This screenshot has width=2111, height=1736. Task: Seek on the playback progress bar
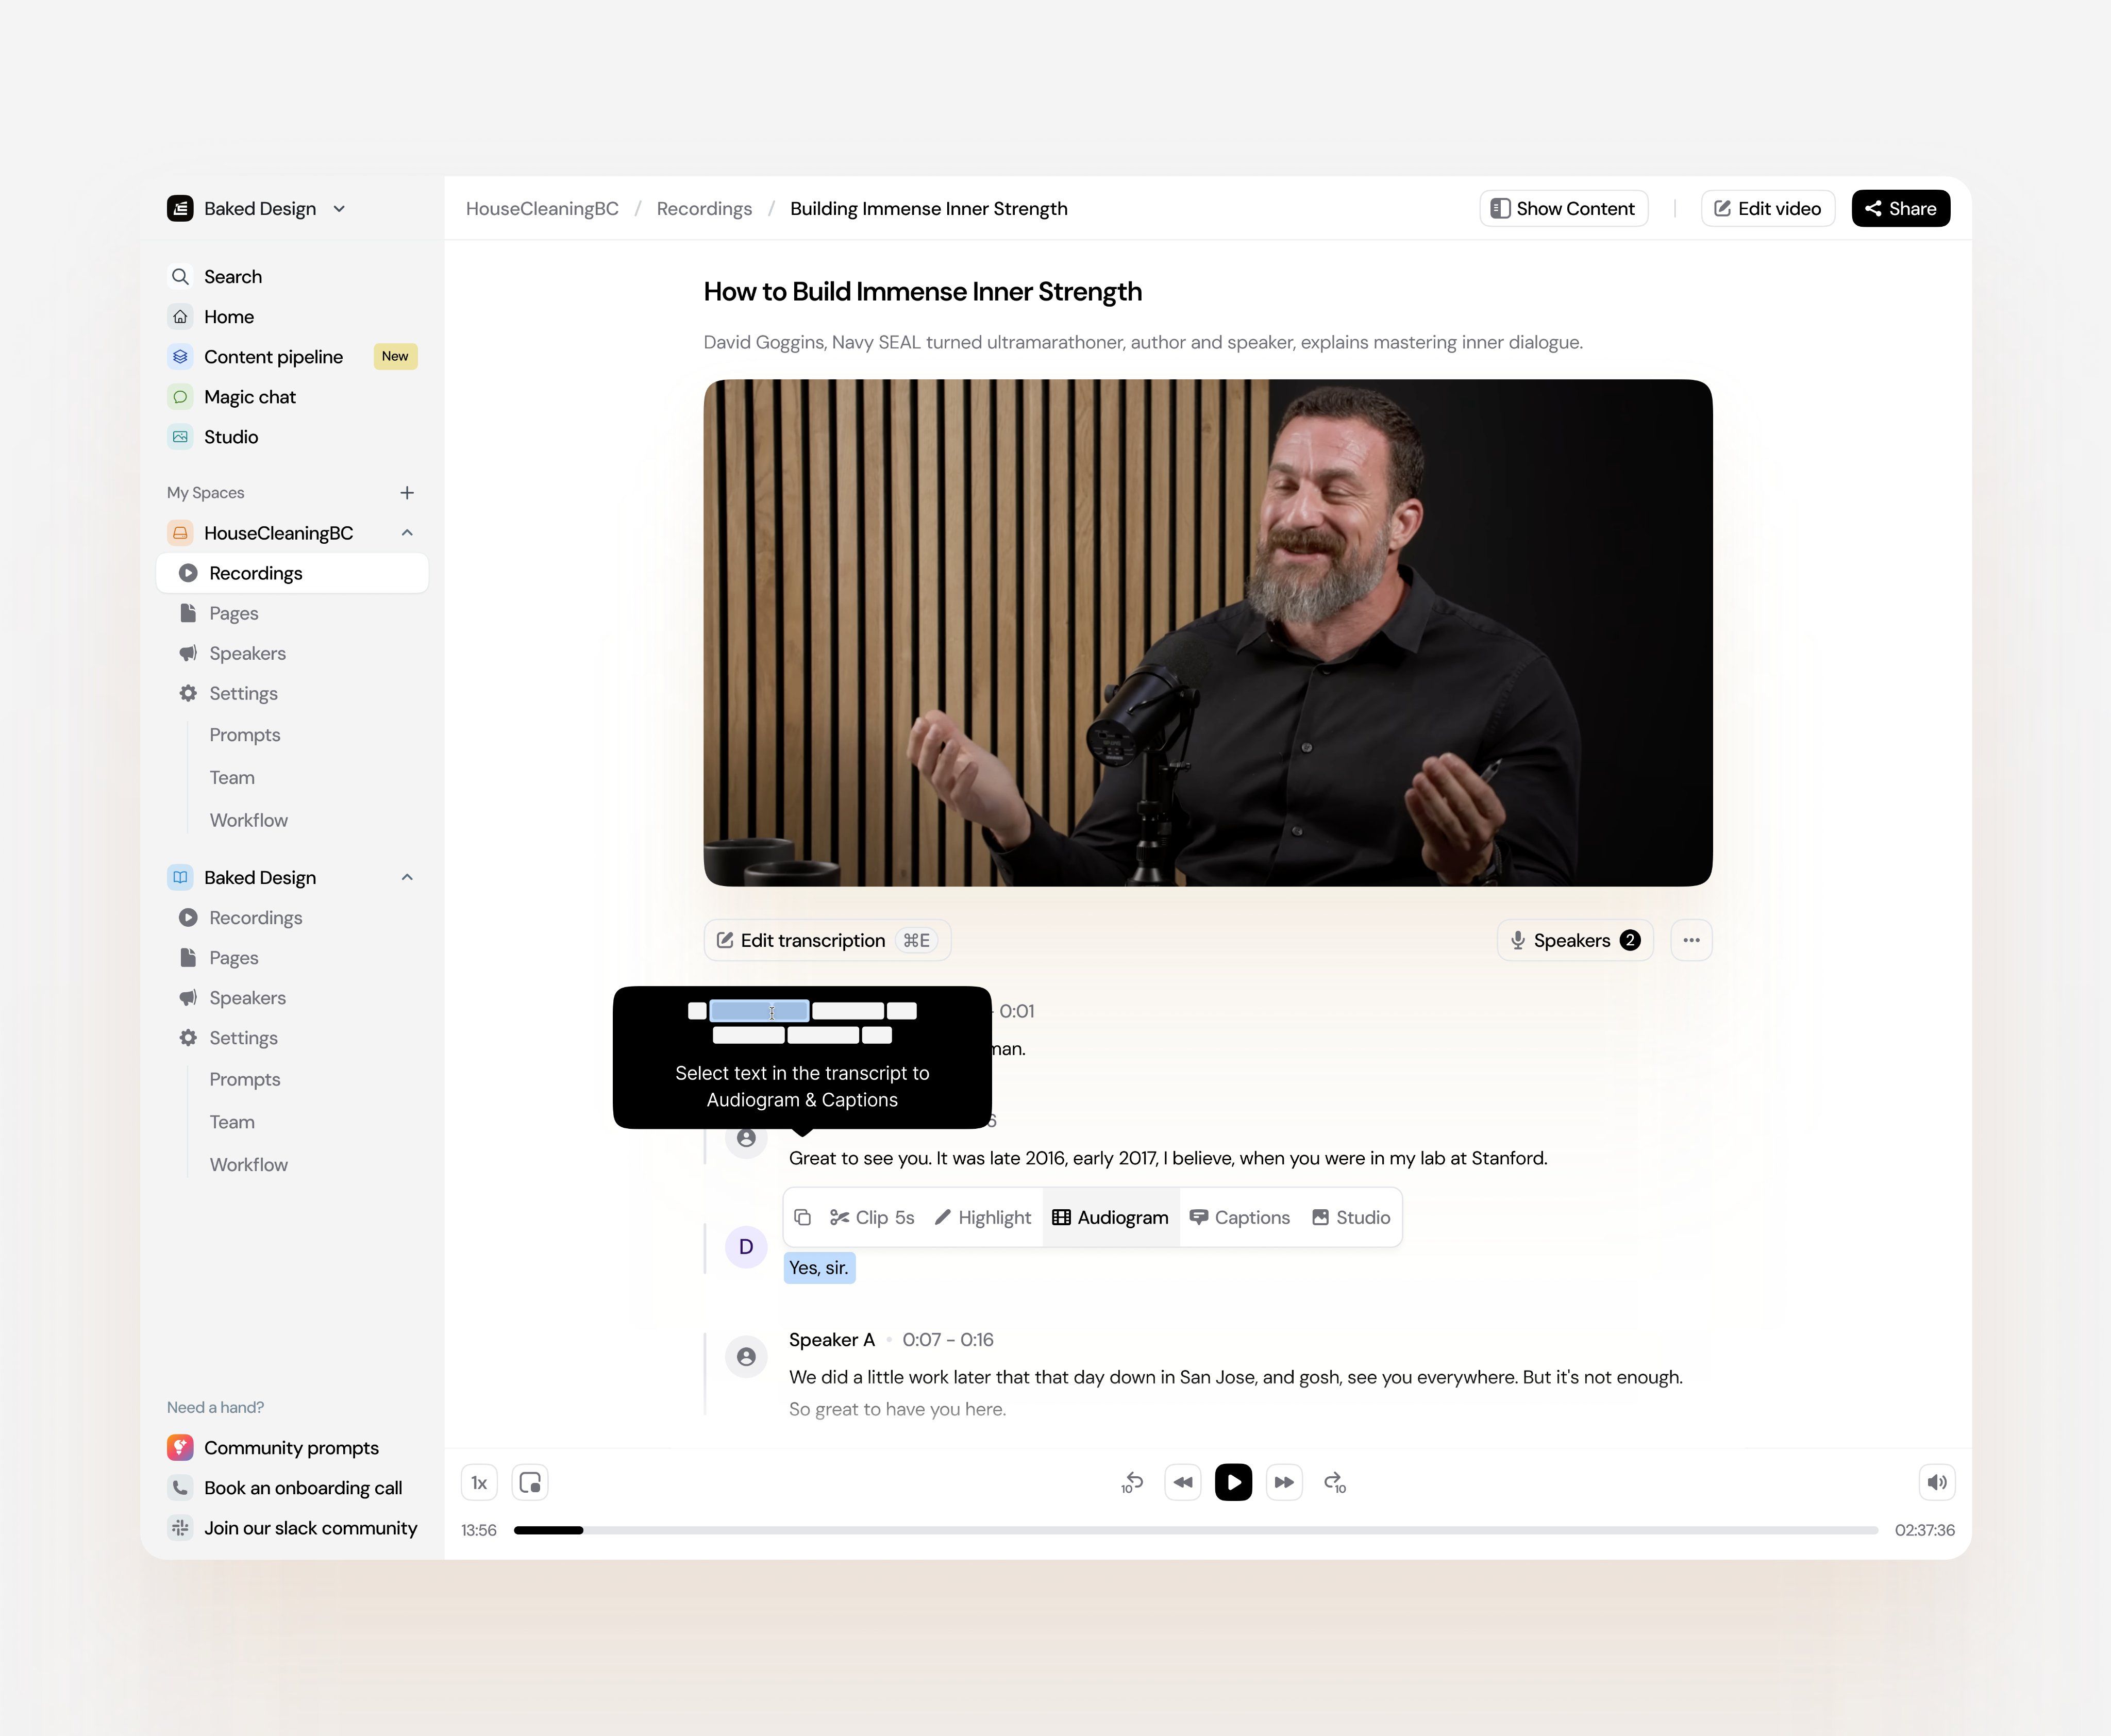pos(1195,1530)
